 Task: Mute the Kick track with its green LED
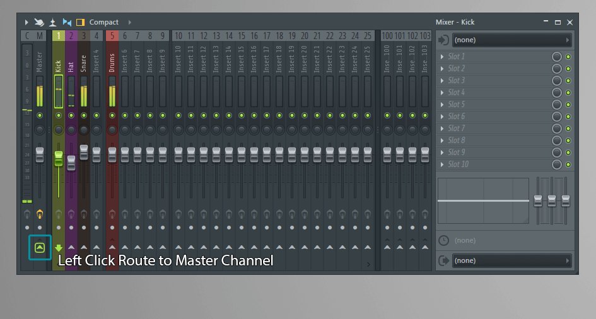(59, 115)
